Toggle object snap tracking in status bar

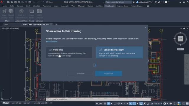(131, 104)
